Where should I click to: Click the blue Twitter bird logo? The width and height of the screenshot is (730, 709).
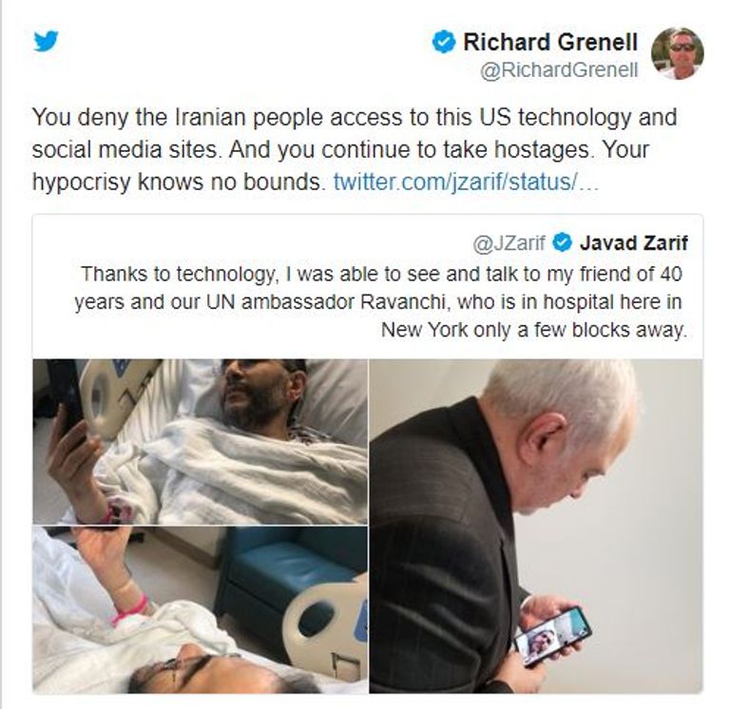[x=46, y=41]
